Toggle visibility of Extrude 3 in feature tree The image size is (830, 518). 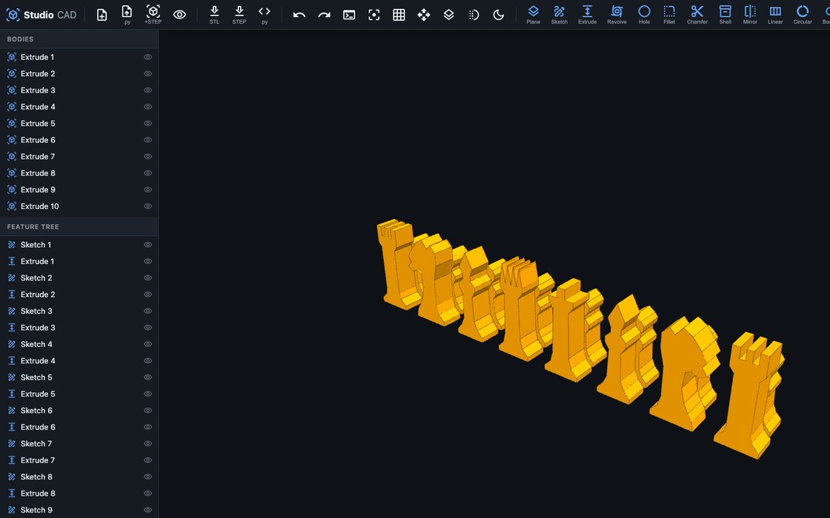[x=147, y=328]
